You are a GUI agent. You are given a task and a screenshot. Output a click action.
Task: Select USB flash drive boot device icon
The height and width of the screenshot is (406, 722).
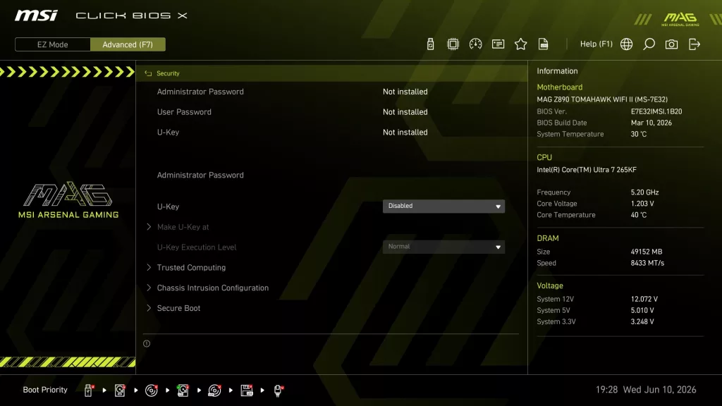point(89,390)
